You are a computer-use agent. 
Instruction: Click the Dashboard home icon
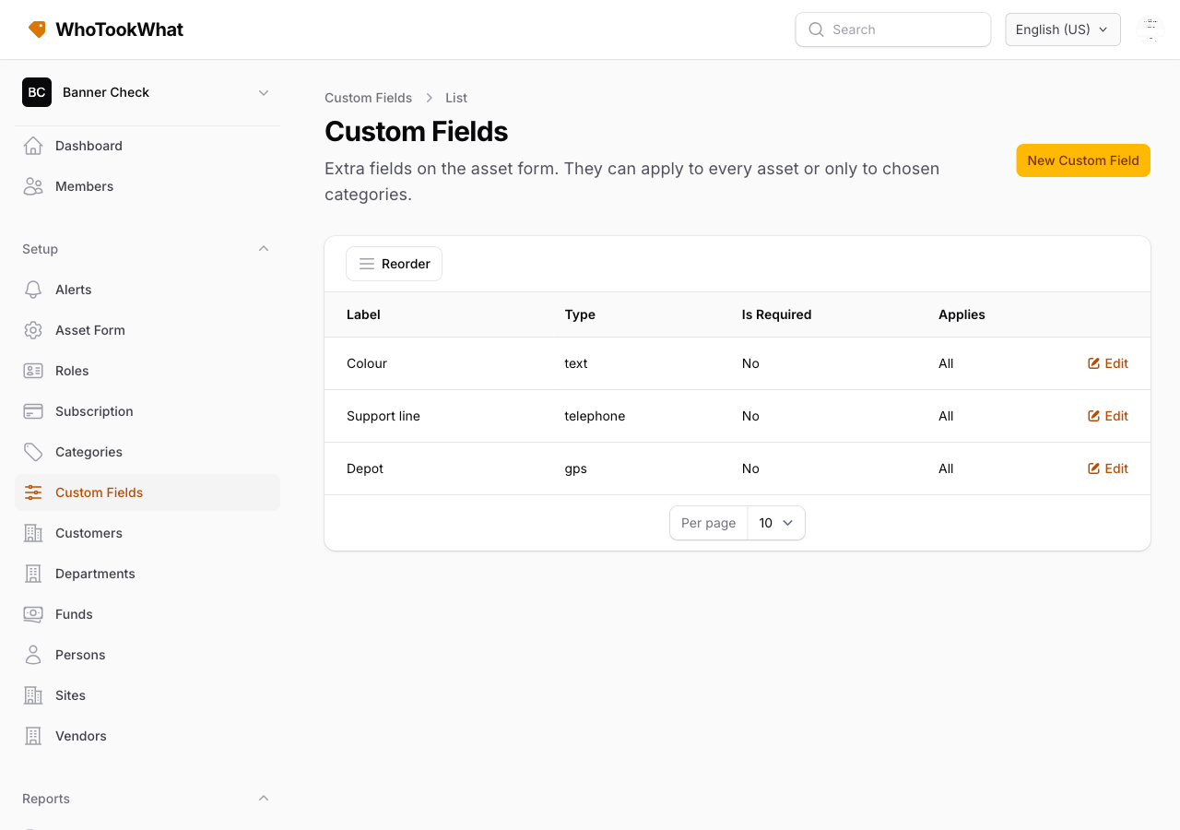(33, 146)
